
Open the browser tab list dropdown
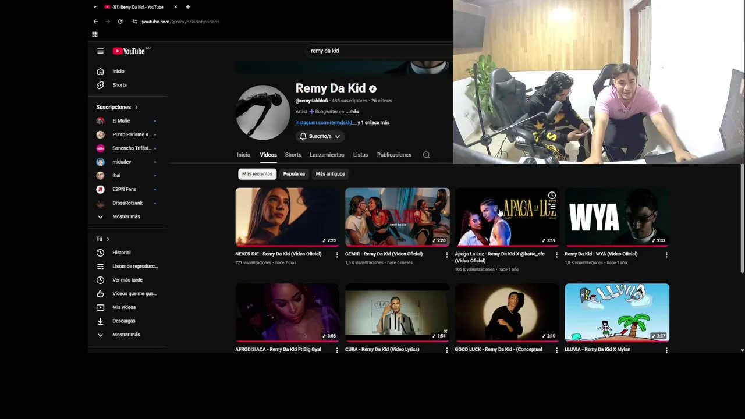tap(95, 7)
